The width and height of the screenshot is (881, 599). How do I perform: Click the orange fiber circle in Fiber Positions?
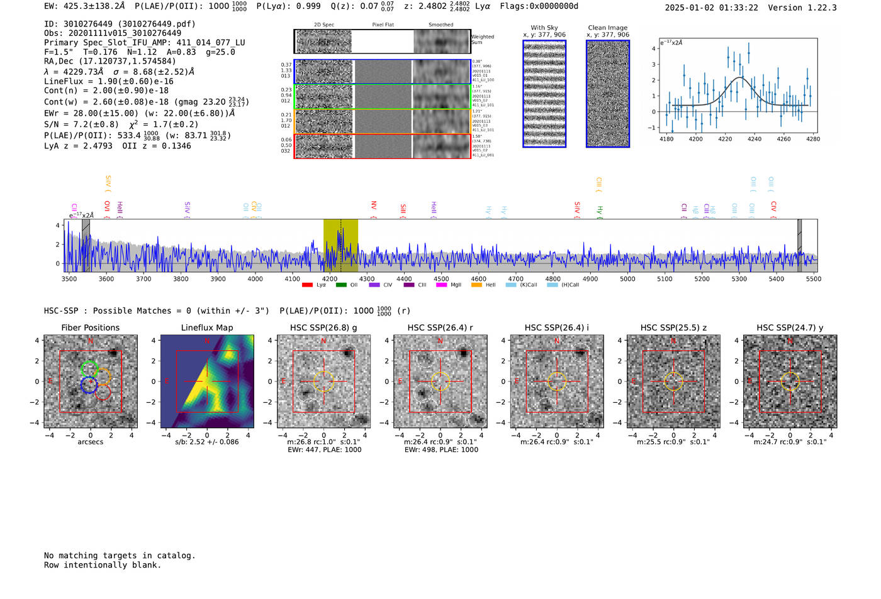pyautogui.click(x=103, y=376)
